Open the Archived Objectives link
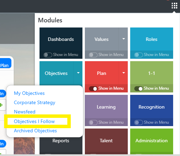This screenshot has height=156, width=180. pyautogui.click(x=35, y=131)
